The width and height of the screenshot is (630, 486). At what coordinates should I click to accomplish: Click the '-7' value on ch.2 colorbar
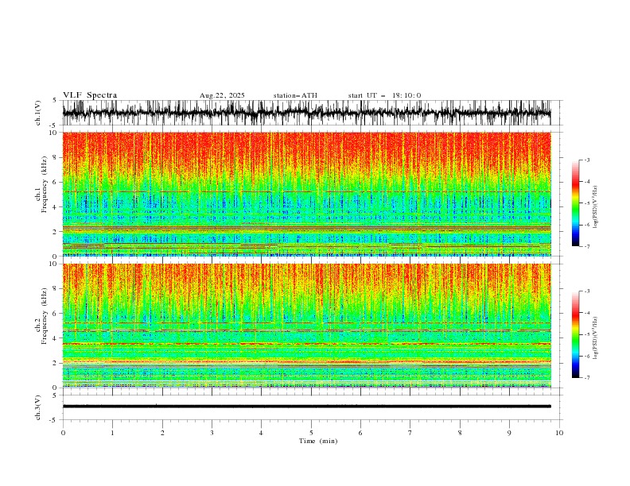coord(586,378)
